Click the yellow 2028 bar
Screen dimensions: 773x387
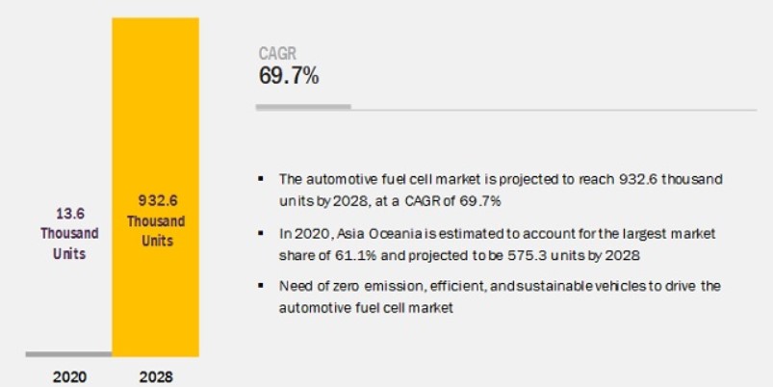[x=155, y=187]
